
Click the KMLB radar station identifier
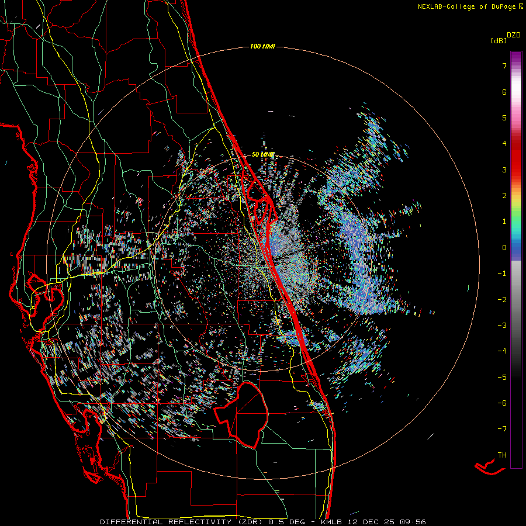[x=332, y=522]
